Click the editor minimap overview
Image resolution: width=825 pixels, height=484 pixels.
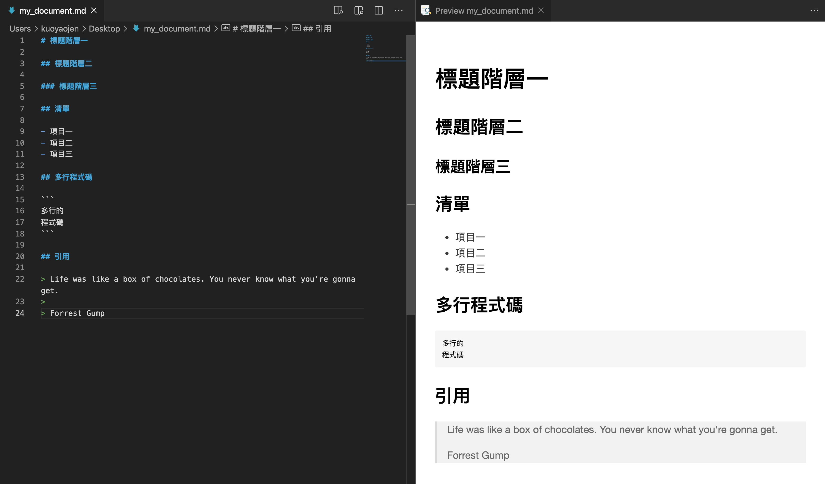click(385, 48)
